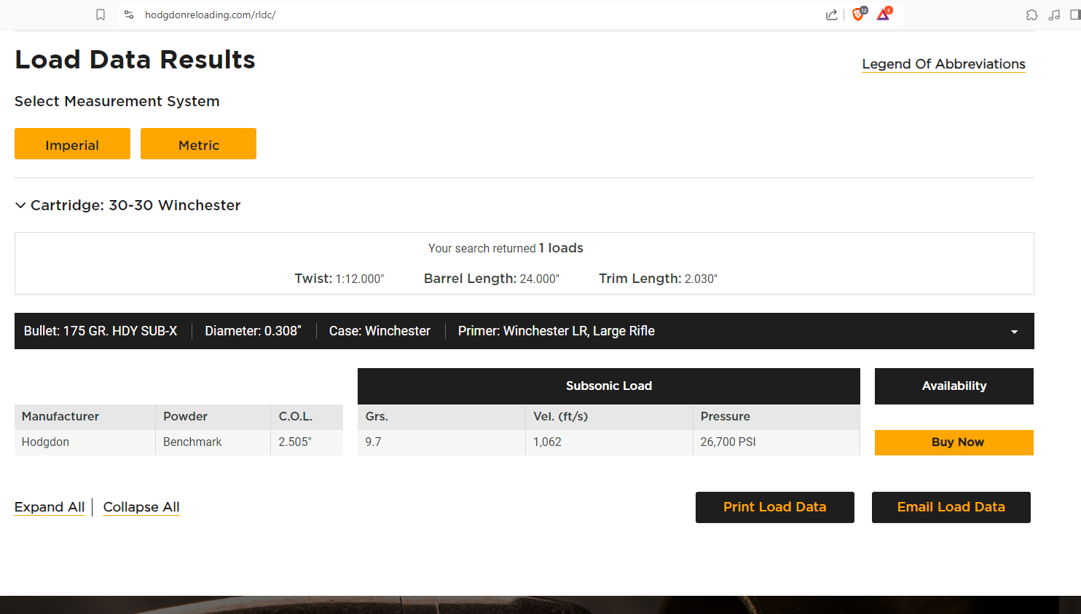Screen dimensions: 1081x614
Task: Click Primer: Winchester LR, Large Rifle text
Action: click(557, 331)
